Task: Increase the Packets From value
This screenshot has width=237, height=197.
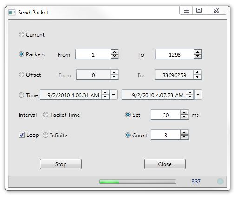Action: point(115,52)
